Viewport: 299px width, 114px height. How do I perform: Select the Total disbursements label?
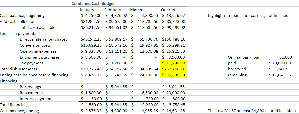coord(18,69)
